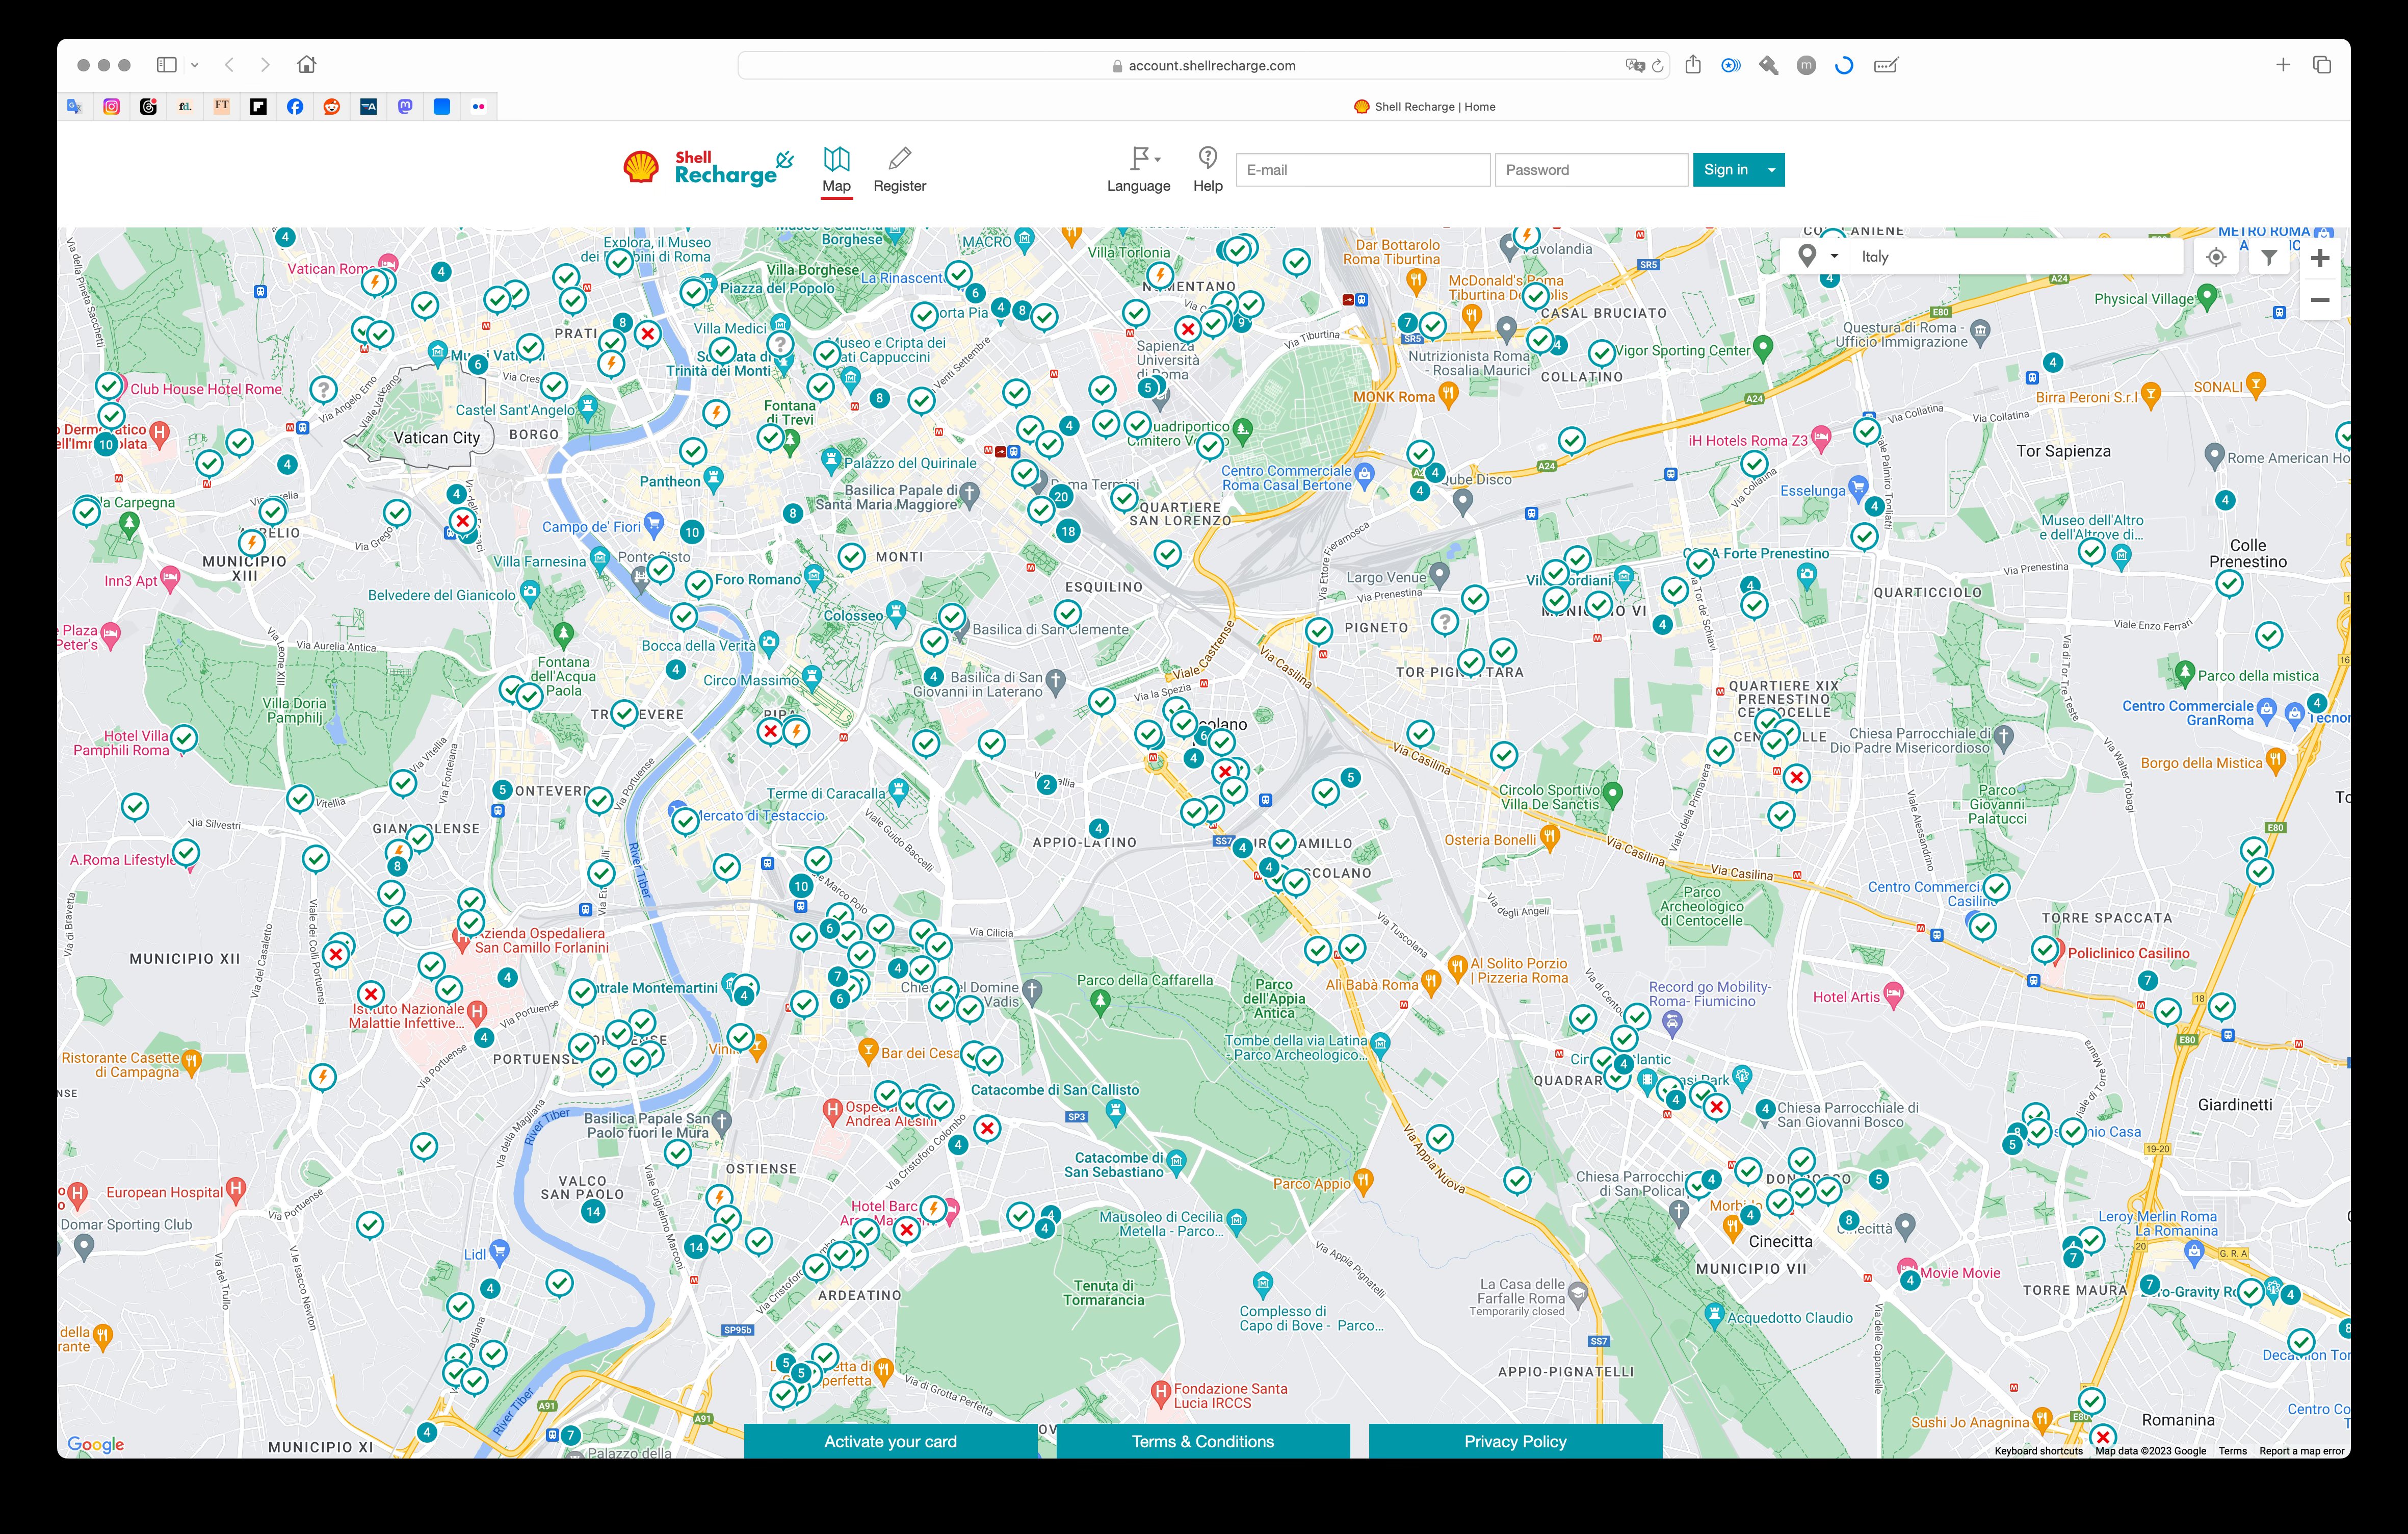This screenshot has height=1534, width=2408.
Task: Open the Reddit pinned tab
Action: coord(332,106)
